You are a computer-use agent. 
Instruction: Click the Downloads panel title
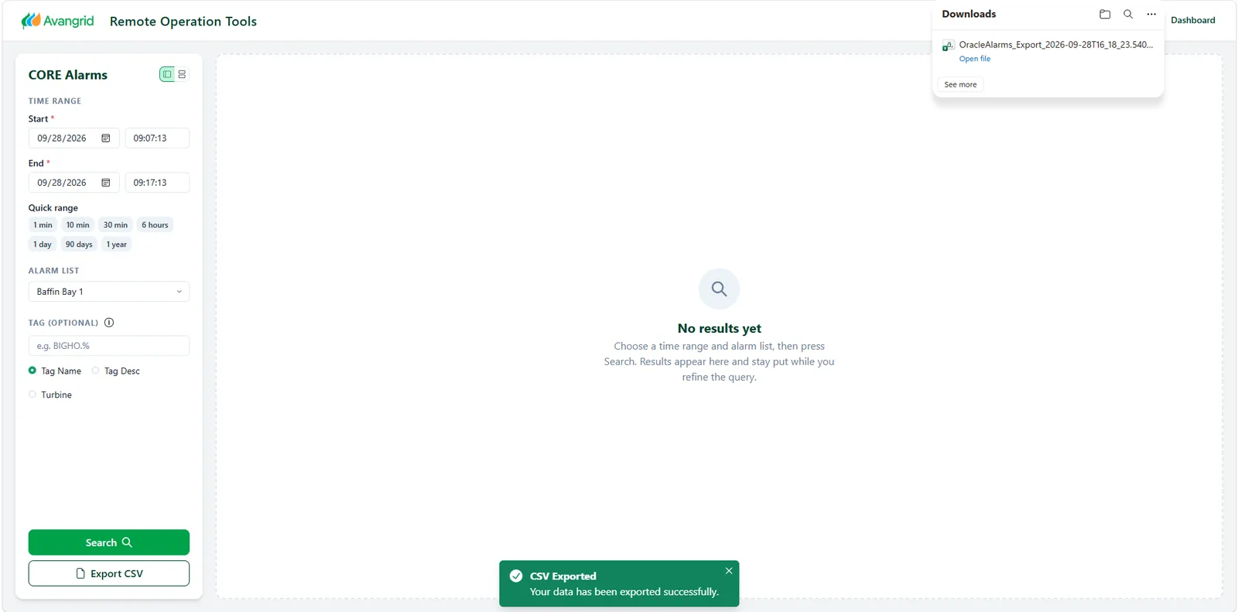point(969,14)
